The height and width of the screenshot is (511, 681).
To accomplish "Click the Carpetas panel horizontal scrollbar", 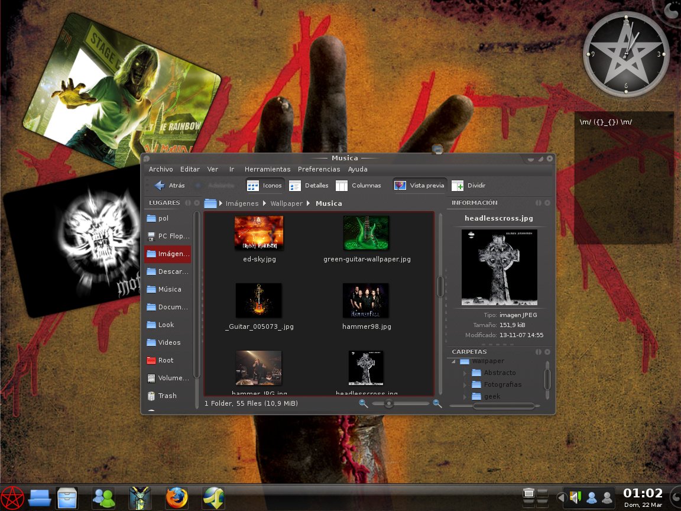I will point(504,406).
